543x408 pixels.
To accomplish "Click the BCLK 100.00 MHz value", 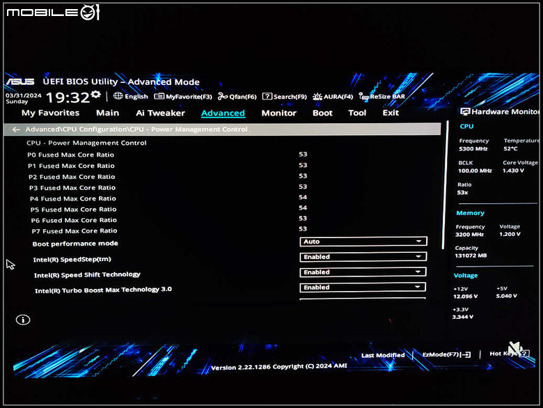I will click(x=475, y=171).
